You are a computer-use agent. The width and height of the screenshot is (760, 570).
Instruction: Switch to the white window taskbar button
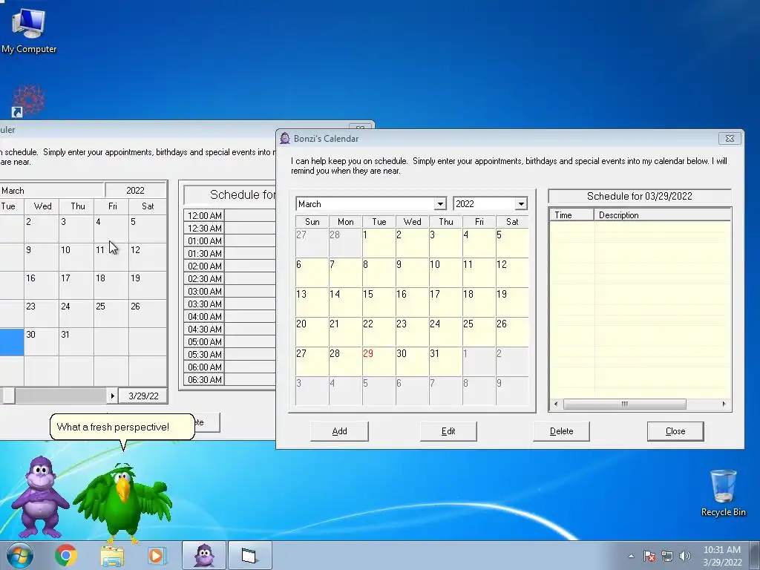[x=249, y=555]
